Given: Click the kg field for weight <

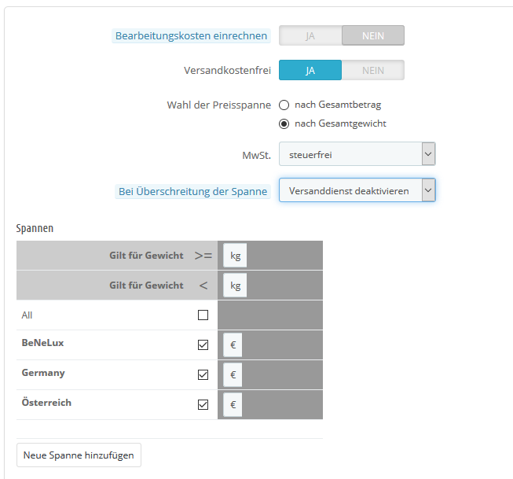Looking at the screenshot, I should click(235, 286).
